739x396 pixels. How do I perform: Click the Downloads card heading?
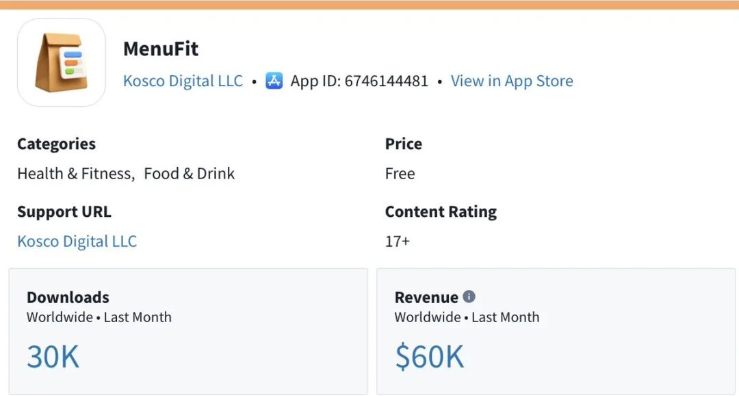click(68, 298)
